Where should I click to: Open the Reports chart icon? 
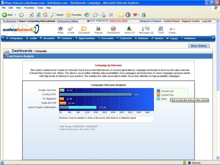click(98, 29)
